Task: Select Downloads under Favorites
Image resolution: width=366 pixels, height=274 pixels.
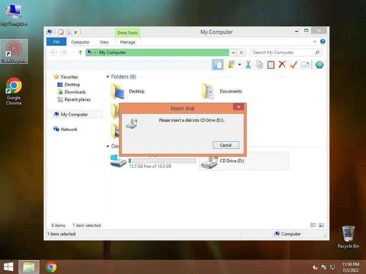Action: point(75,92)
